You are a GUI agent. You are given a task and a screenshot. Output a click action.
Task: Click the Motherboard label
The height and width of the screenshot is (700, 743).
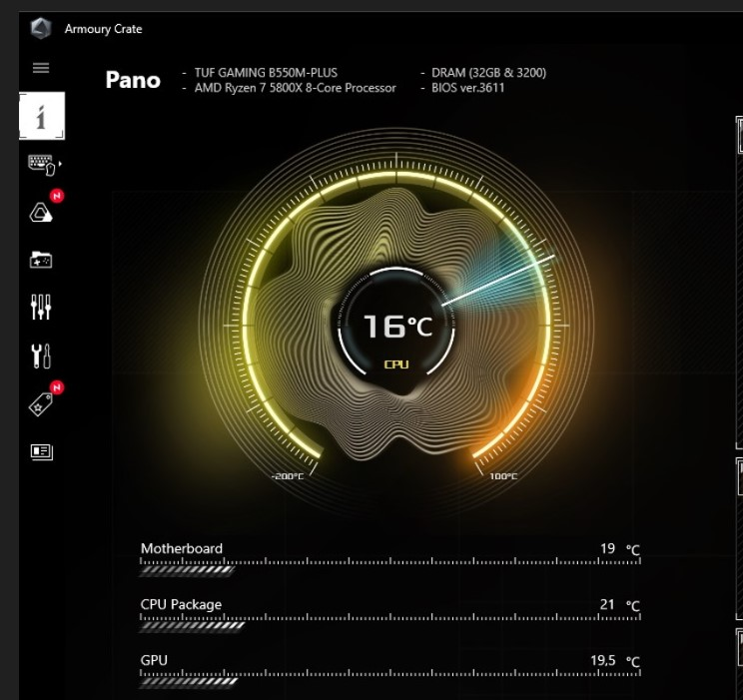[x=182, y=548]
